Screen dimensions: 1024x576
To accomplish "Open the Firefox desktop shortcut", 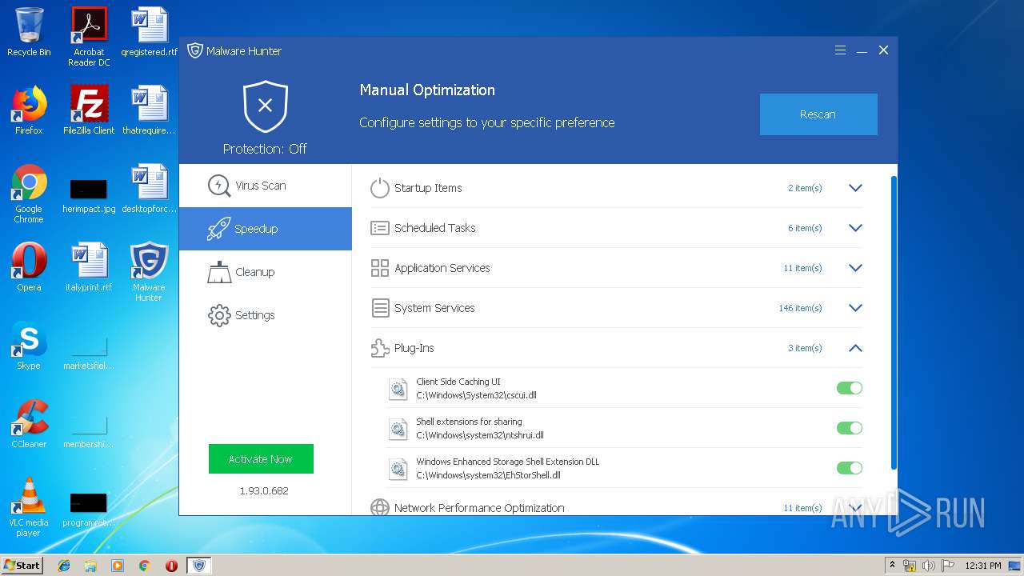I will point(29,110).
